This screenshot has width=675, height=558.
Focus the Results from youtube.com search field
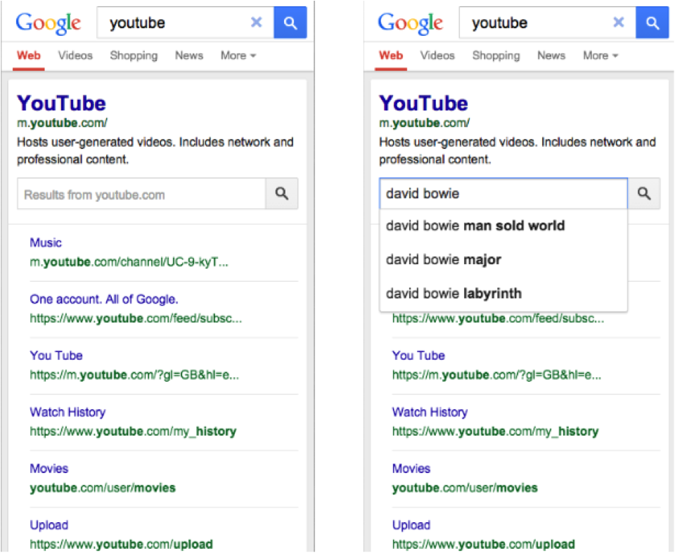(141, 193)
